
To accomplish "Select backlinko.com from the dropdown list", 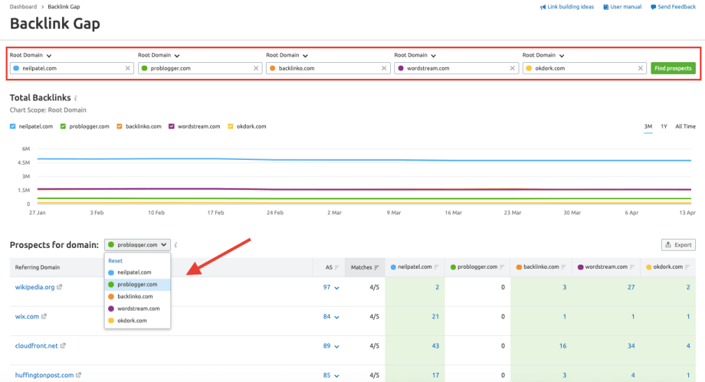I will [x=137, y=297].
